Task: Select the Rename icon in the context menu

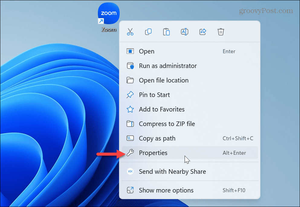Action: (185, 31)
